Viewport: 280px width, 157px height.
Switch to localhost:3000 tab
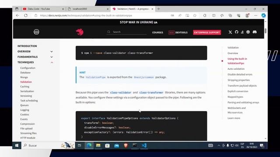click(88, 9)
